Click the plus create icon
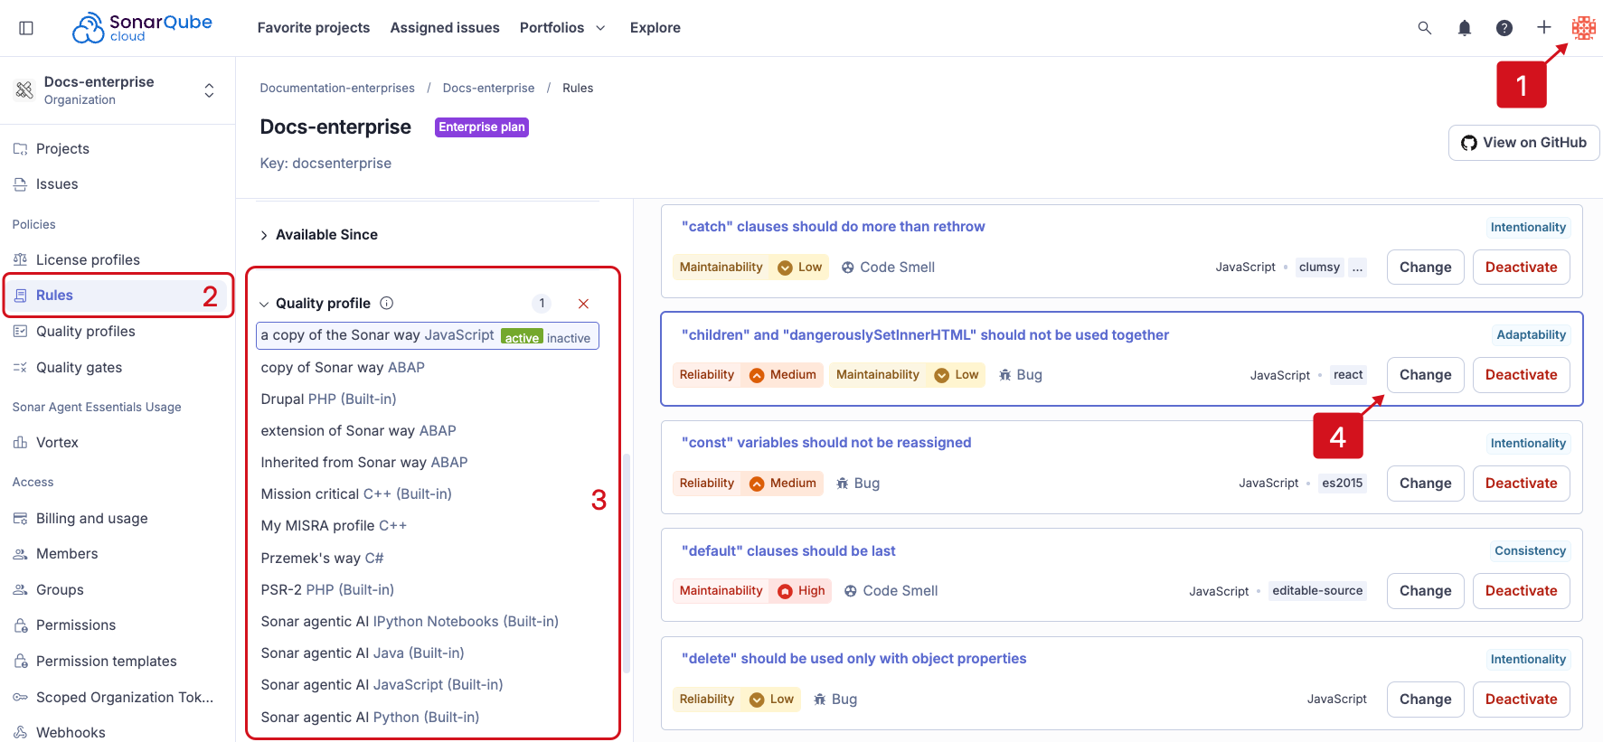 point(1544,27)
